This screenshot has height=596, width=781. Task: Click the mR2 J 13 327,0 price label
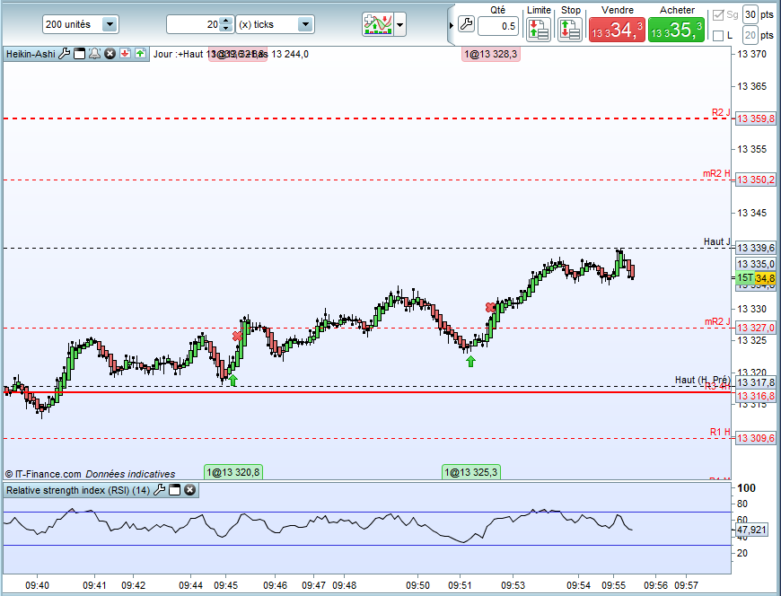click(756, 328)
